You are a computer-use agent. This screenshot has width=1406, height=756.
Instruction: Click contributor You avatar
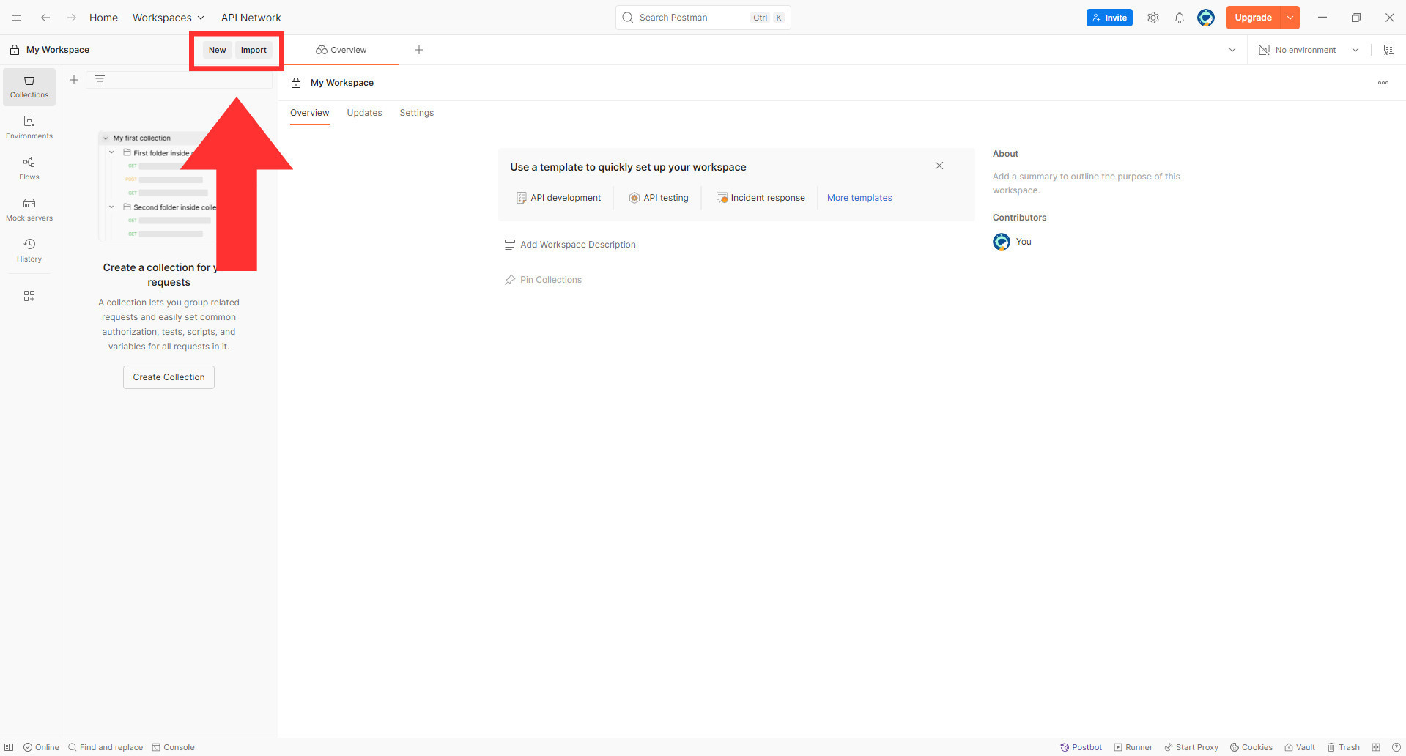point(1001,242)
